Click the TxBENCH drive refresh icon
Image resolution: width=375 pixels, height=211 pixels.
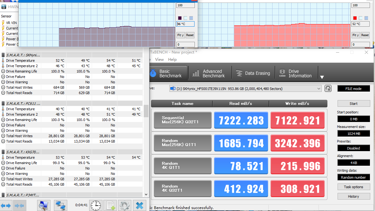coord(328,89)
